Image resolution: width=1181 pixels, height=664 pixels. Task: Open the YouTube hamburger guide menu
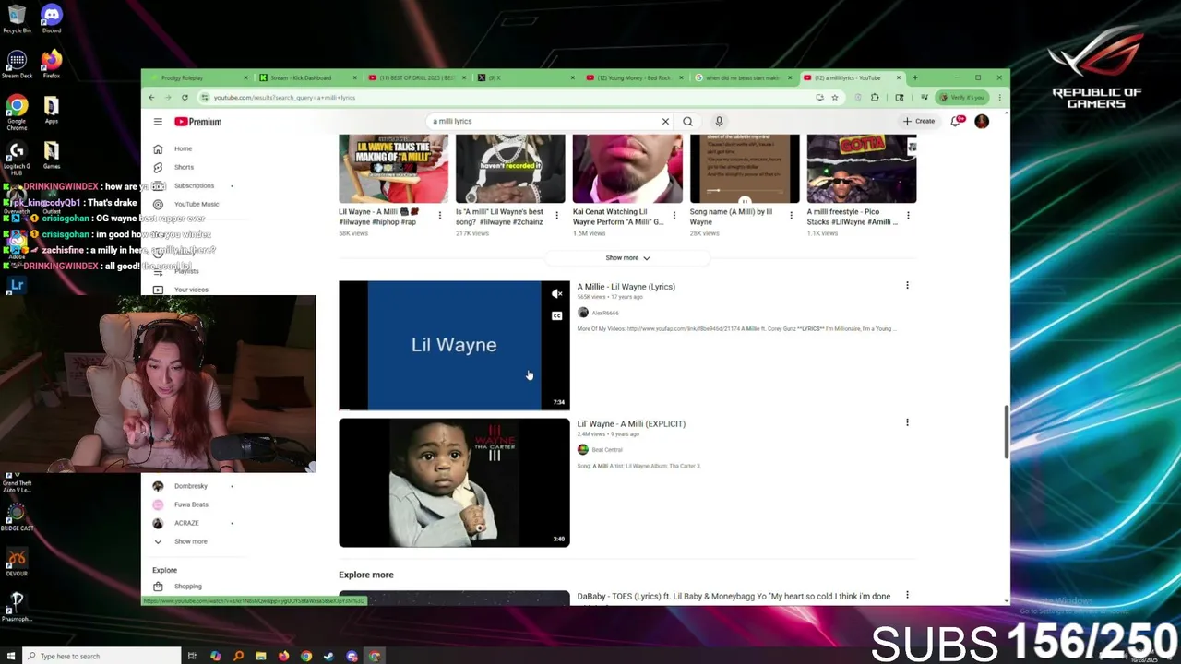158,122
